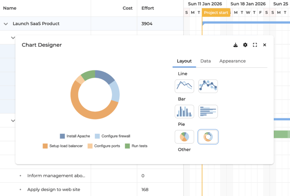This screenshot has height=196, width=290.
Task: Close the Chart Designer dialog
Action: (265, 45)
